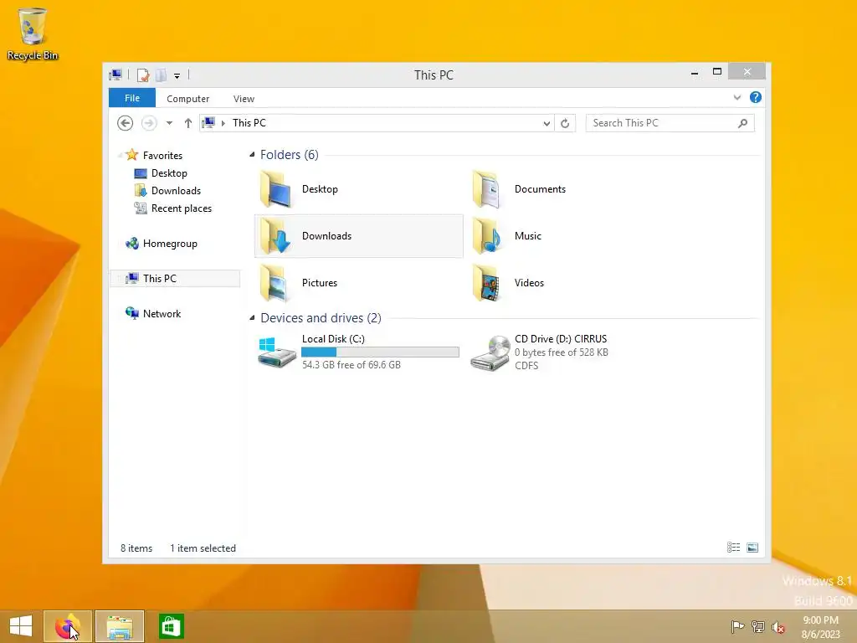Select Network in the navigation pane
Viewport: 857px width, 643px height.
point(162,314)
